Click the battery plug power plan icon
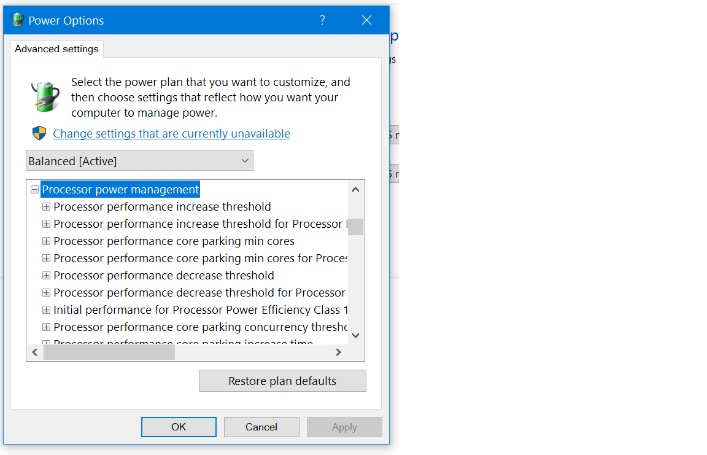Viewport: 707px width, 455px height. pyautogui.click(x=45, y=96)
